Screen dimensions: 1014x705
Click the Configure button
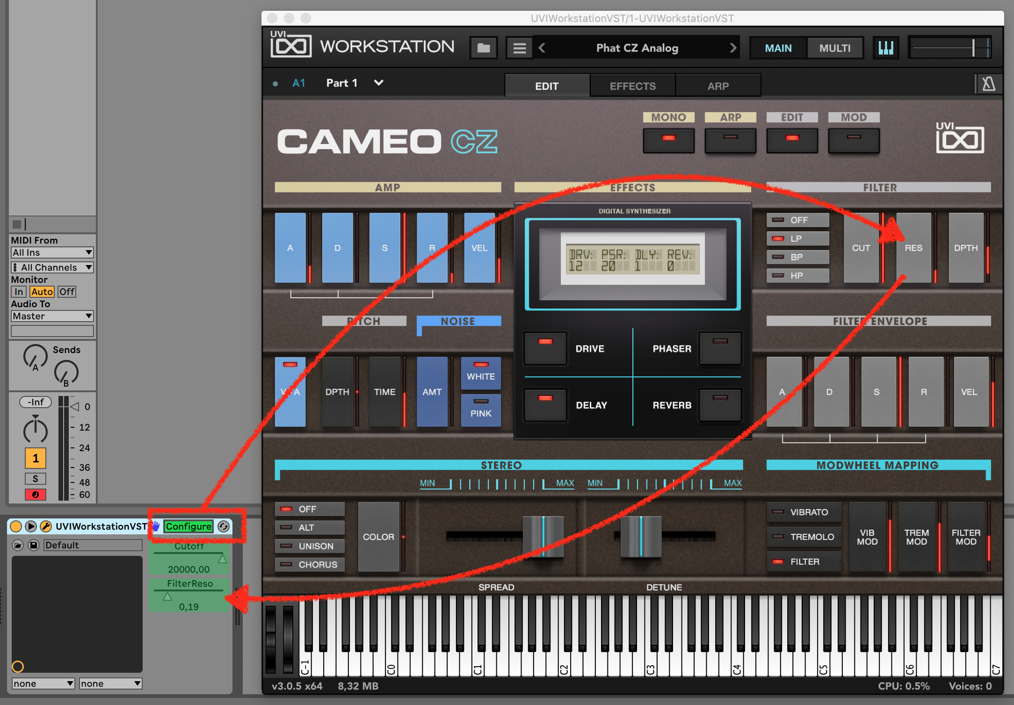click(188, 526)
